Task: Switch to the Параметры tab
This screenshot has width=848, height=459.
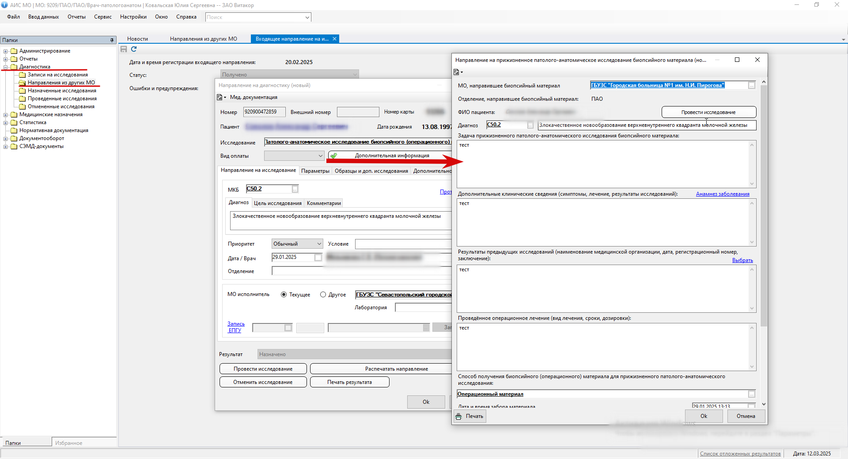Action: pos(315,171)
